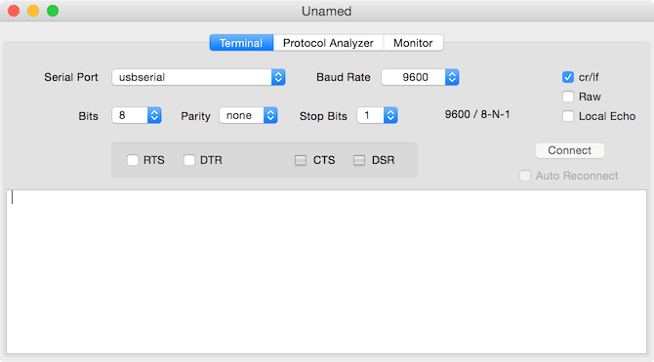Click the Serial Port label
The image size is (654, 362).
[x=71, y=77]
